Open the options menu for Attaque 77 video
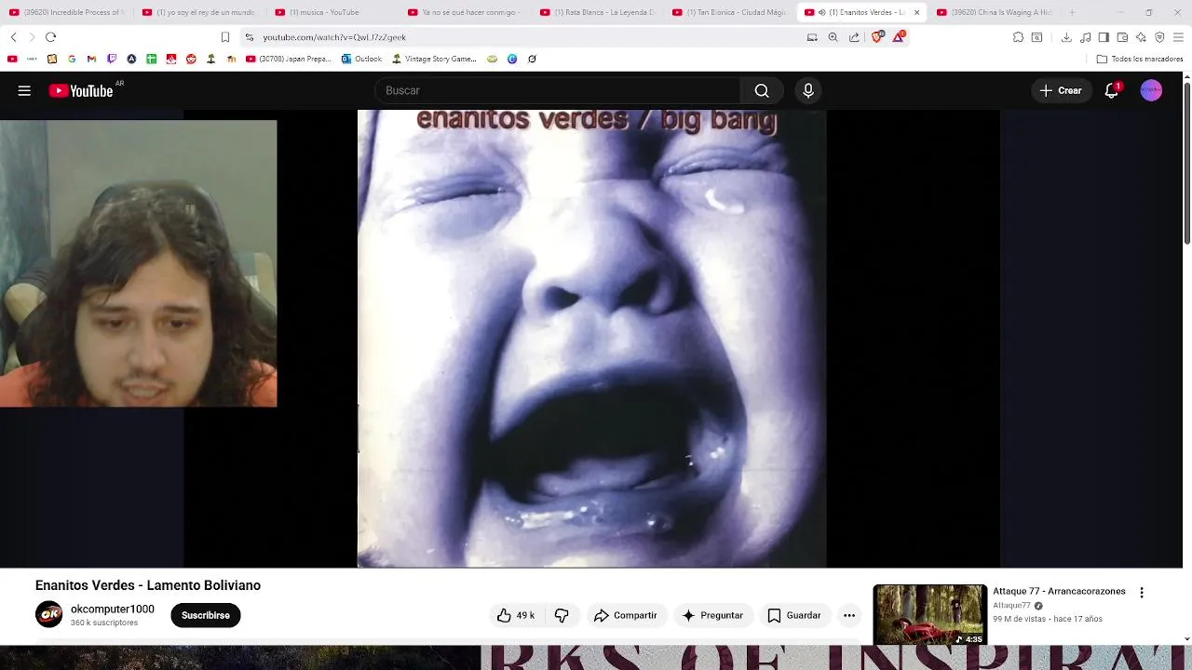1192x670 pixels. click(1142, 593)
